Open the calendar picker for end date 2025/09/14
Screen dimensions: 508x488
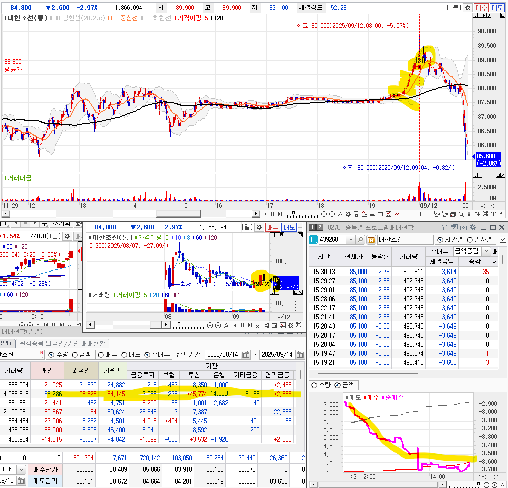(x=300, y=355)
